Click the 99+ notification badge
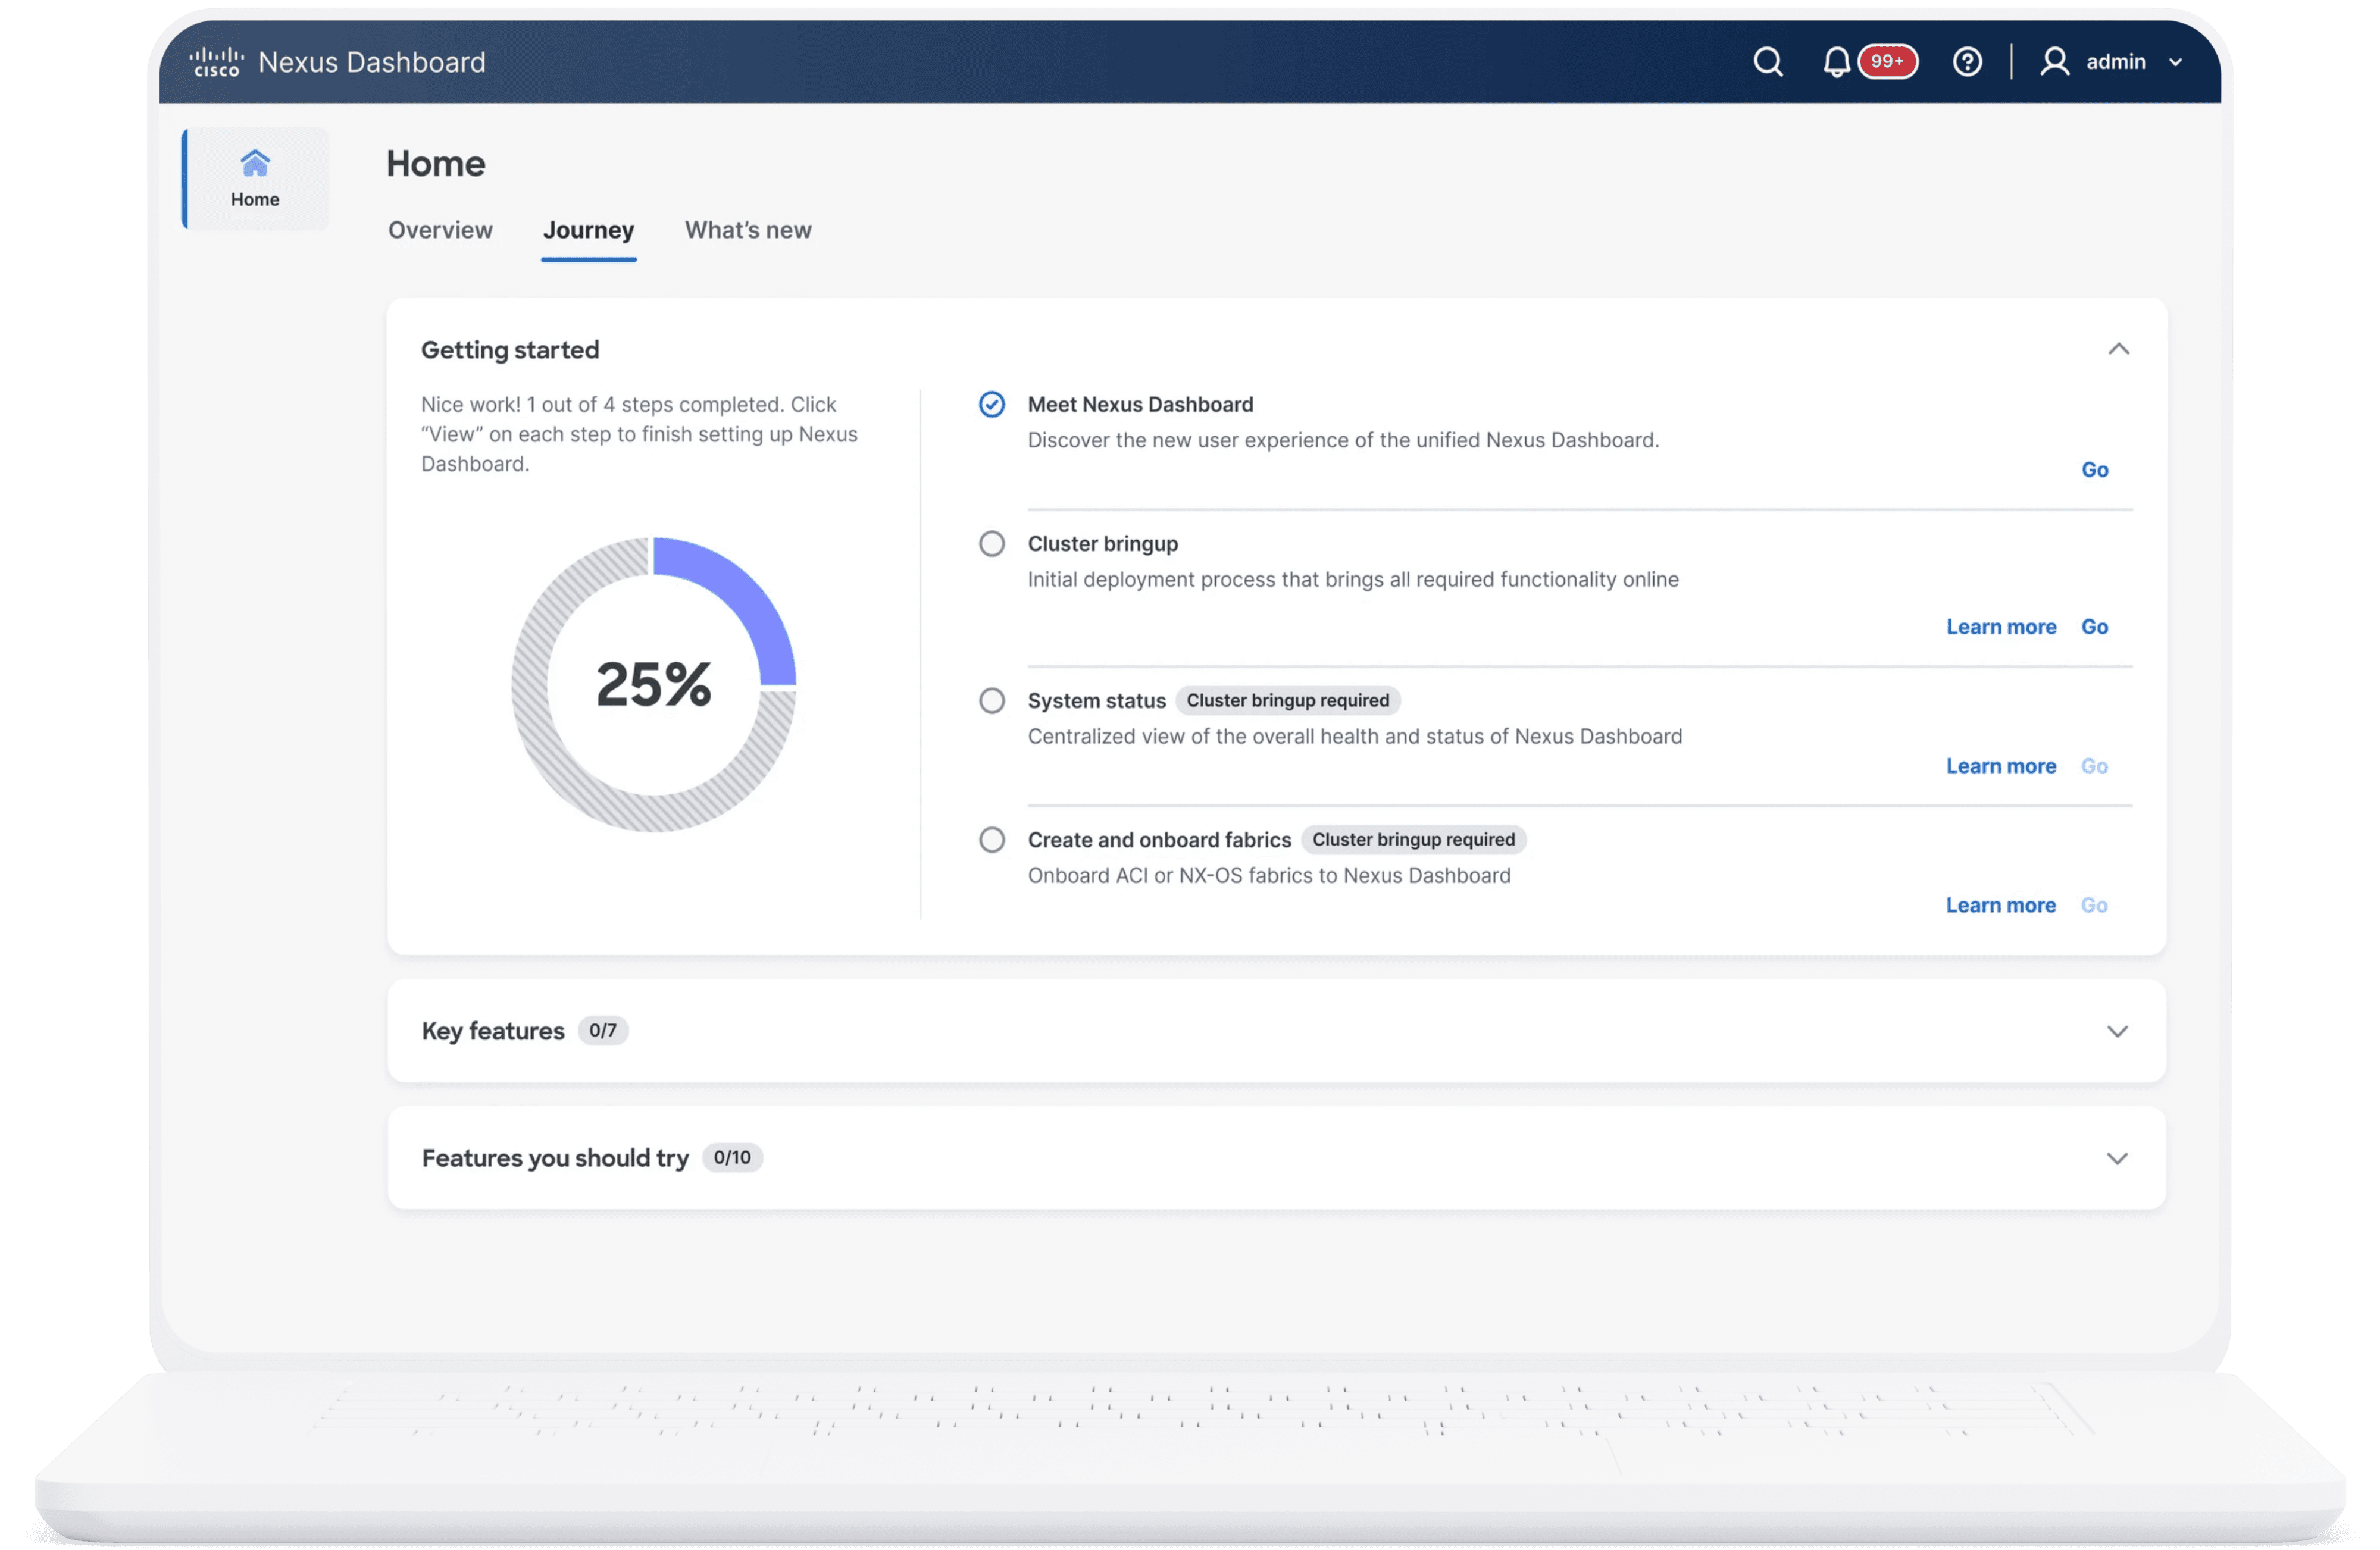Screen dimensions: 2380x1550 [x=1887, y=62]
